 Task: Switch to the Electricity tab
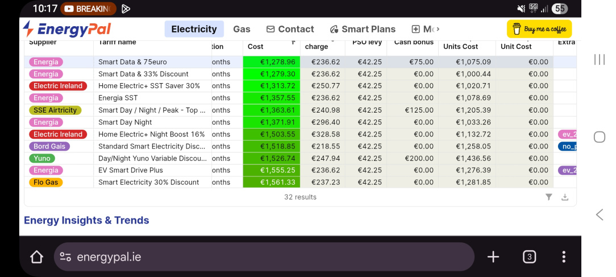(x=194, y=29)
